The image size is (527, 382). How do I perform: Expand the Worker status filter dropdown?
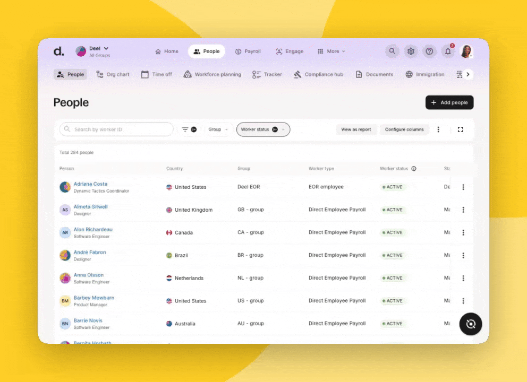[x=263, y=129]
